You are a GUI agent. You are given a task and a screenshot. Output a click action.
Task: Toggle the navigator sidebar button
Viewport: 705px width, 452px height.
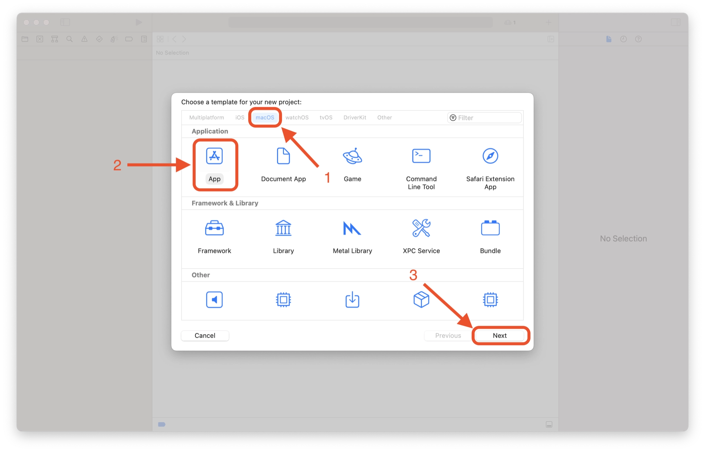(x=65, y=22)
